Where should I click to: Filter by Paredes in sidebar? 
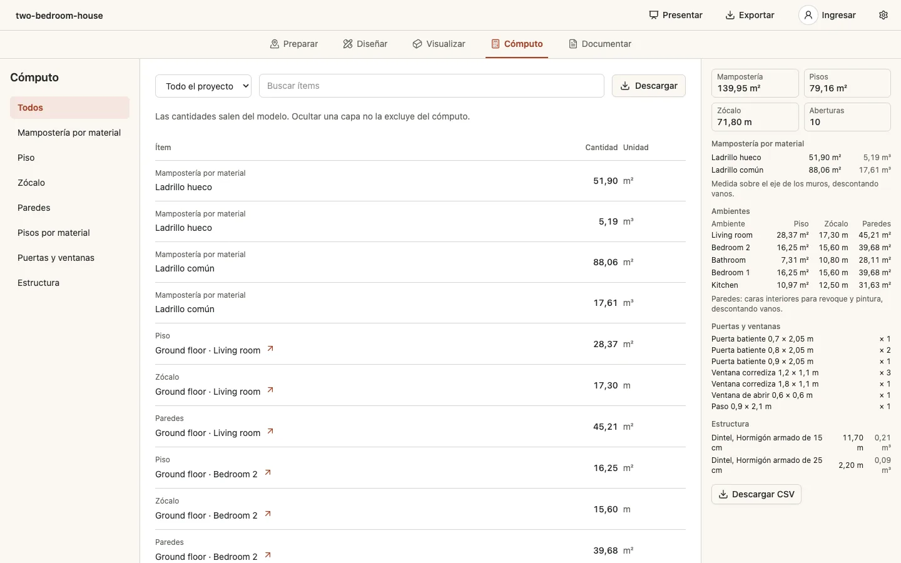(69, 208)
